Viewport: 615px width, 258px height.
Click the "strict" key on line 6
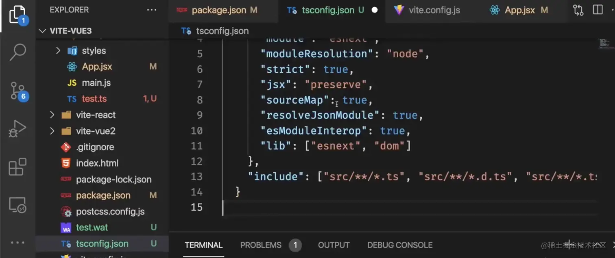click(x=288, y=69)
